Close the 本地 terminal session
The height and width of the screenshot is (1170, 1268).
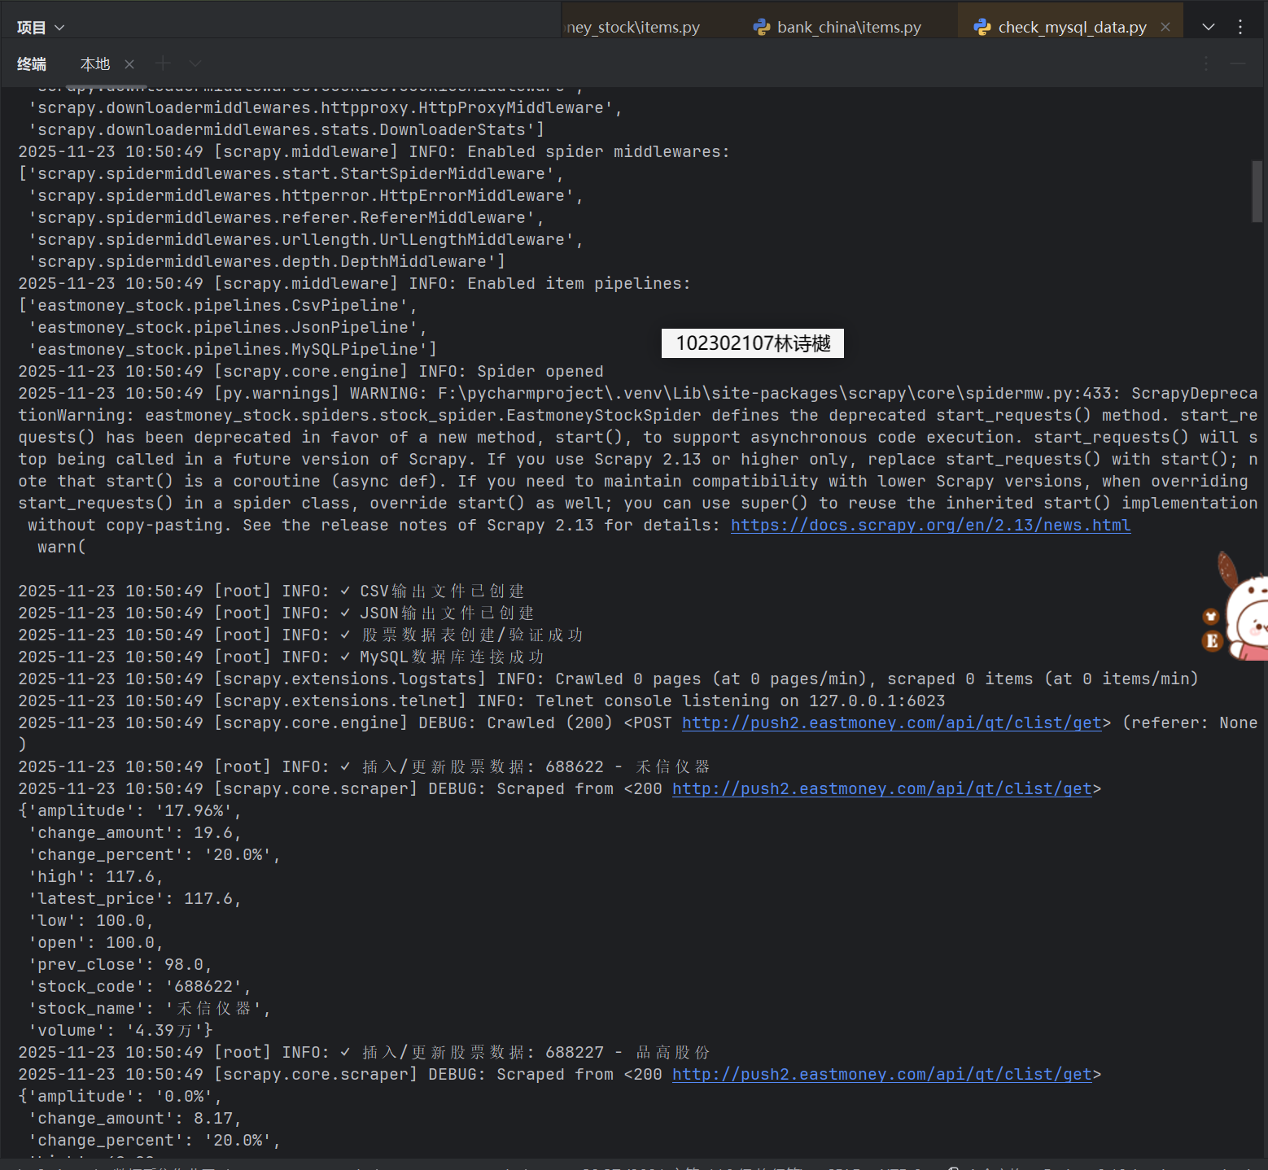(x=129, y=63)
